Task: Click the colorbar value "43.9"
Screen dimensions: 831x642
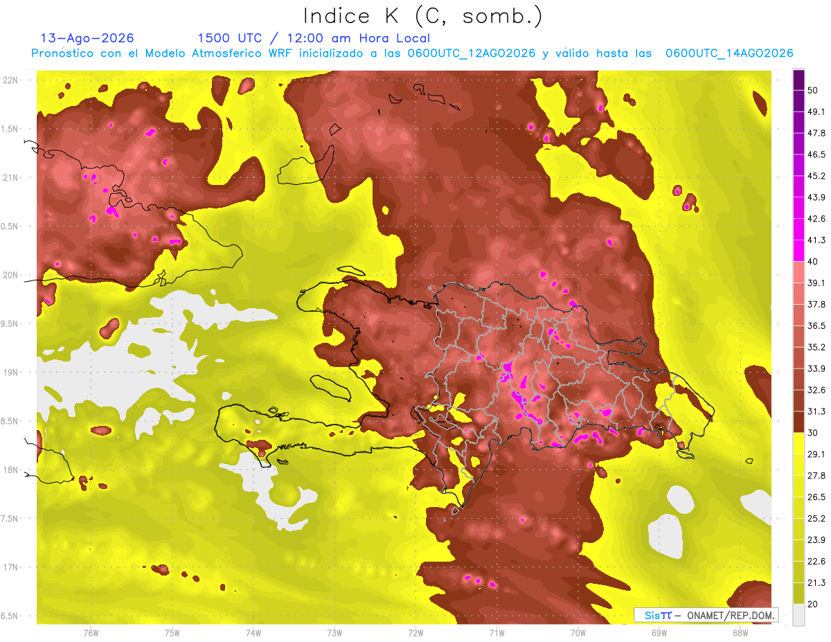Action: tap(816, 197)
